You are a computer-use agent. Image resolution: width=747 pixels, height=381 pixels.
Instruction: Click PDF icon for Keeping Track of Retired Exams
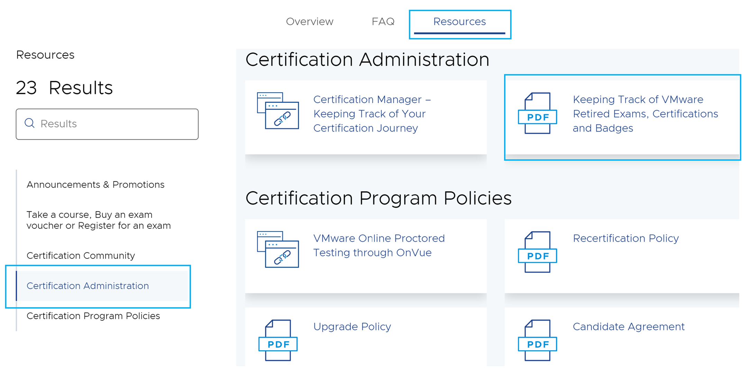click(x=537, y=113)
